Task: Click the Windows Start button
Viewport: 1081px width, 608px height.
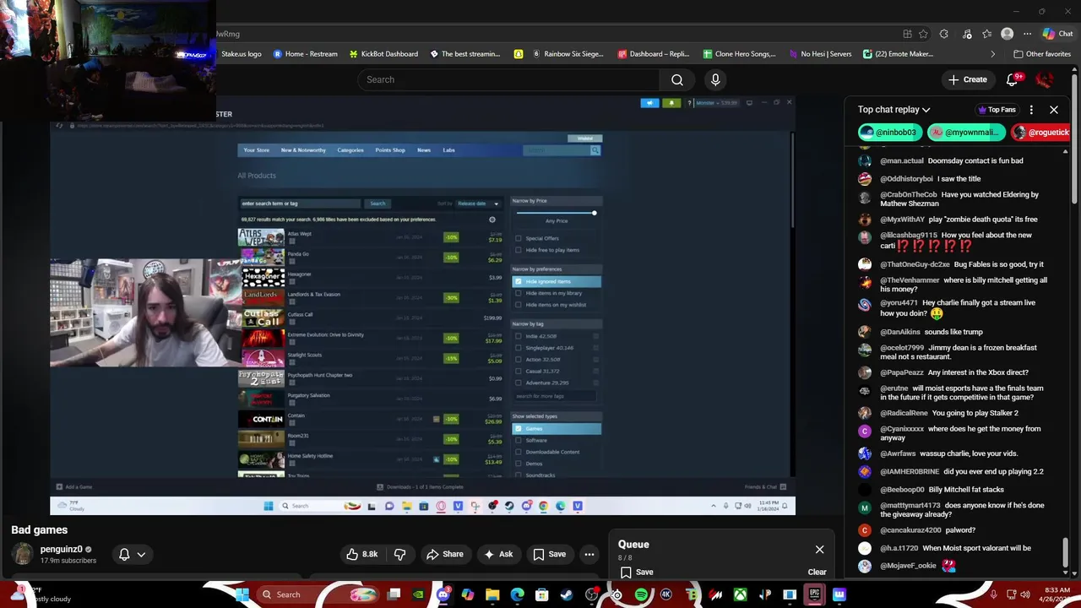Action: point(242,594)
